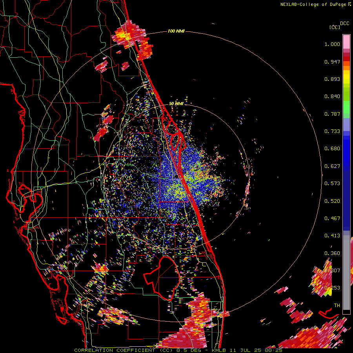The height and width of the screenshot is (353, 353).
Task: Click the 0.787 scale value
Action: [x=332, y=114]
